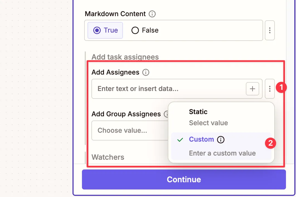Click the green checkmark next to Custom
This screenshot has height=197, width=296.
[180, 139]
